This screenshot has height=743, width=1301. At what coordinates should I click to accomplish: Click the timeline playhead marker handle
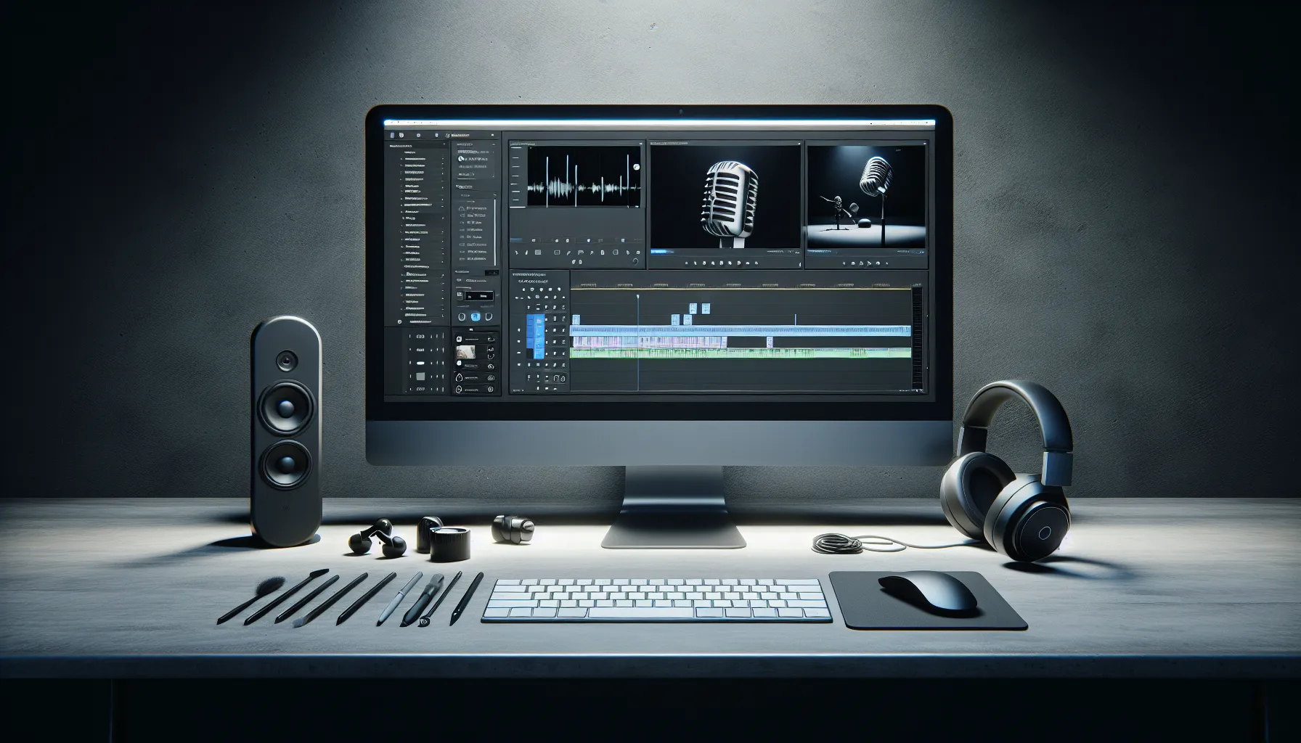click(638, 297)
